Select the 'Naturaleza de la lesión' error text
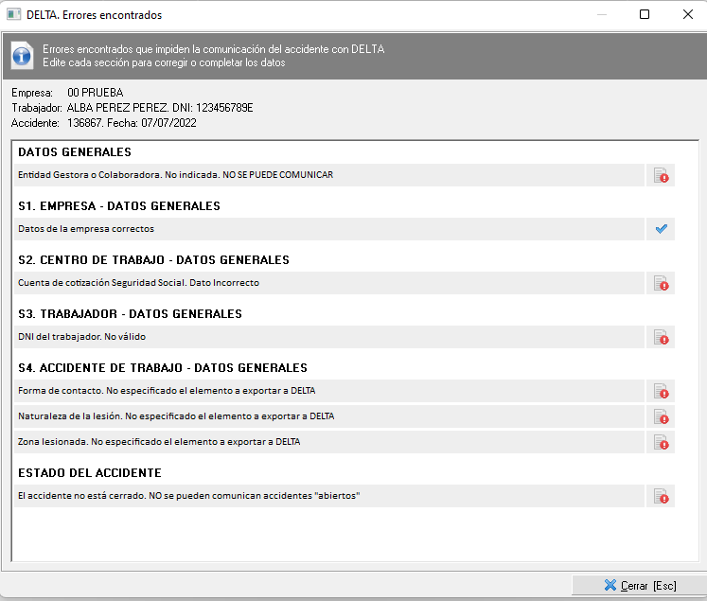The height and width of the screenshot is (601, 707). [176, 416]
